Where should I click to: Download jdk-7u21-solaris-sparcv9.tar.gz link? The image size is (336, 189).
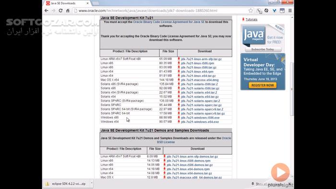pos(203,113)
